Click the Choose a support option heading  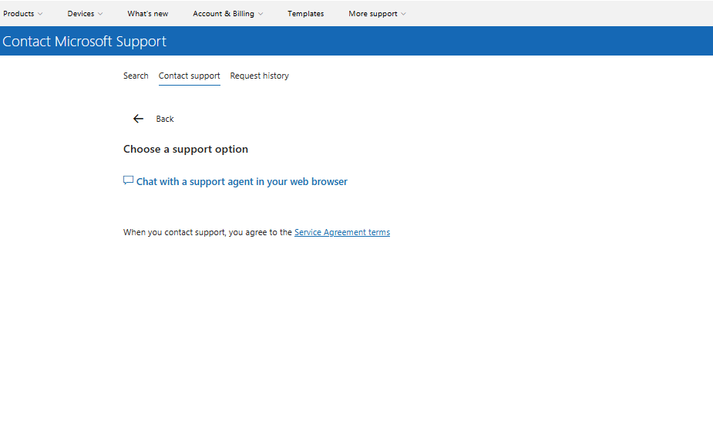coord(186,149)
